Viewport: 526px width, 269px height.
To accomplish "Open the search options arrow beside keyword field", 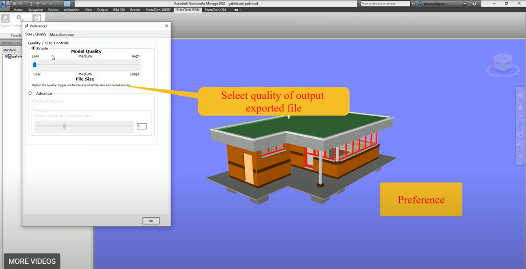I will click(358, 4).
